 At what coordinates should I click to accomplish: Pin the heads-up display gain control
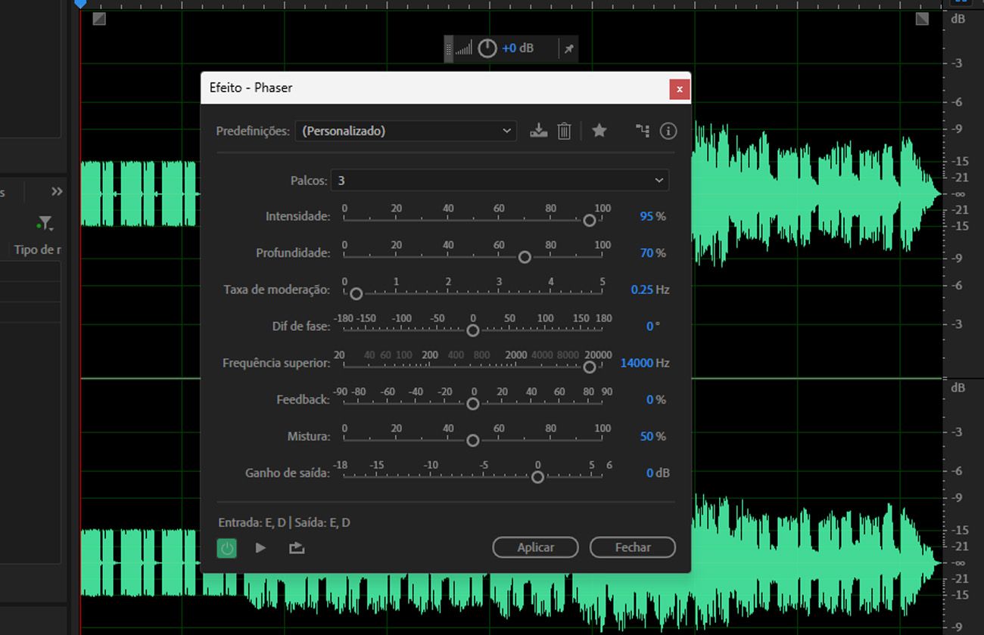[x=568, y=48]
